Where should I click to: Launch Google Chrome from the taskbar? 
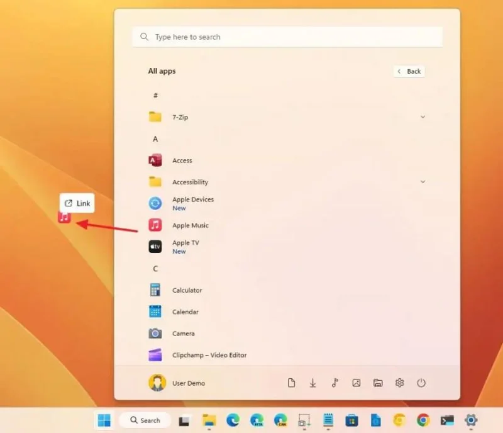click(x=423, y=420)
